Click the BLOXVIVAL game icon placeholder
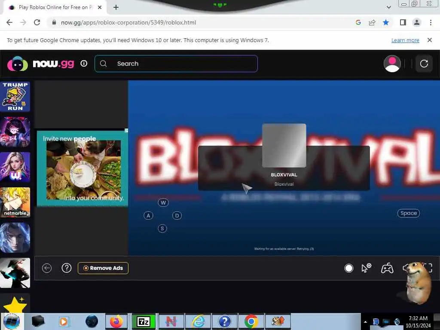 [284, 145]
